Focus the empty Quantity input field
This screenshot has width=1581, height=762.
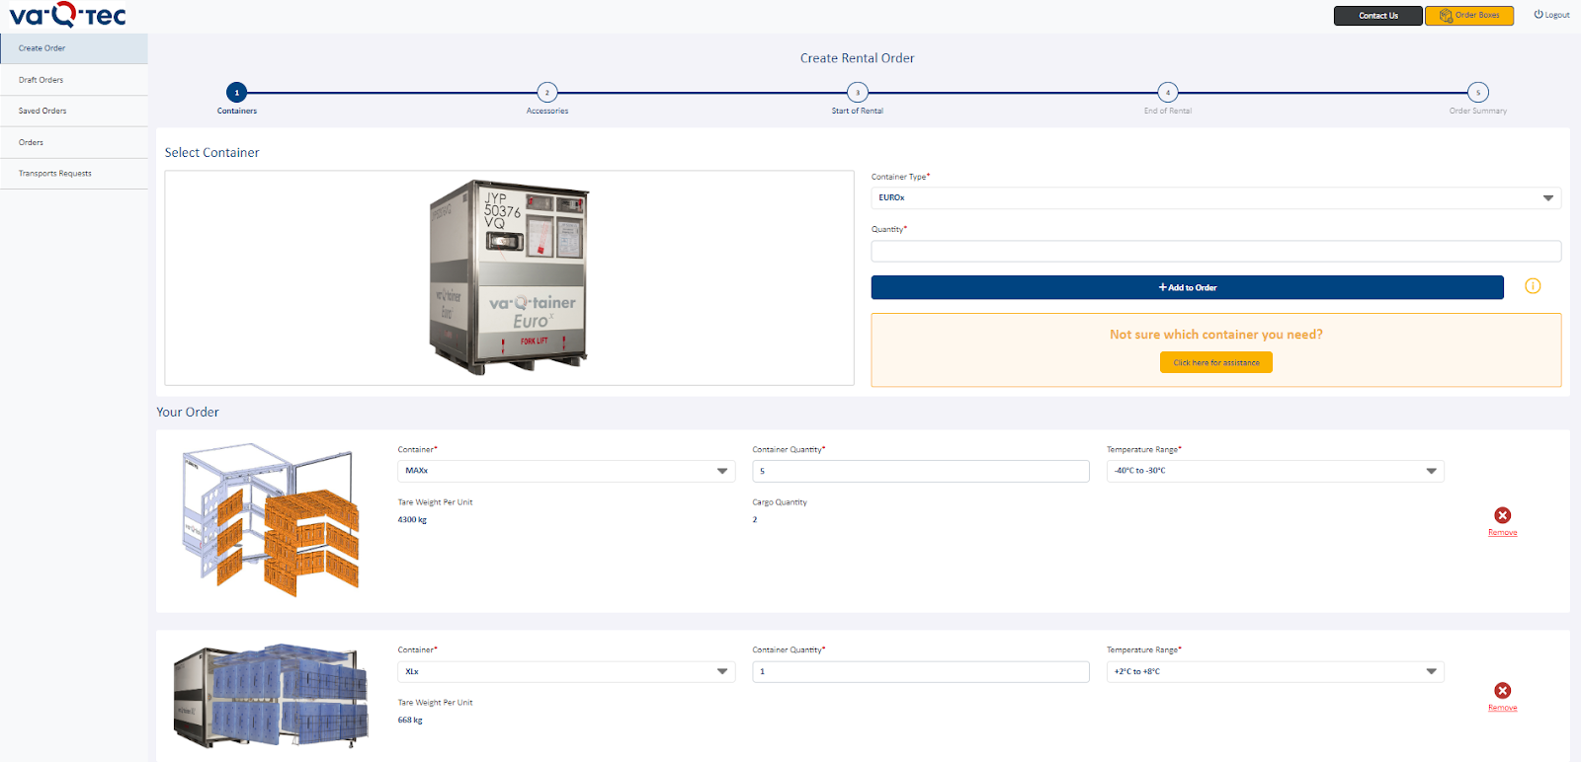pyautogui.click(x=1215, y=251)
